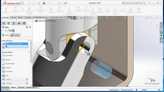Click the Edit Component tool
Screen dimensions: 164x92
coord(6,10)
